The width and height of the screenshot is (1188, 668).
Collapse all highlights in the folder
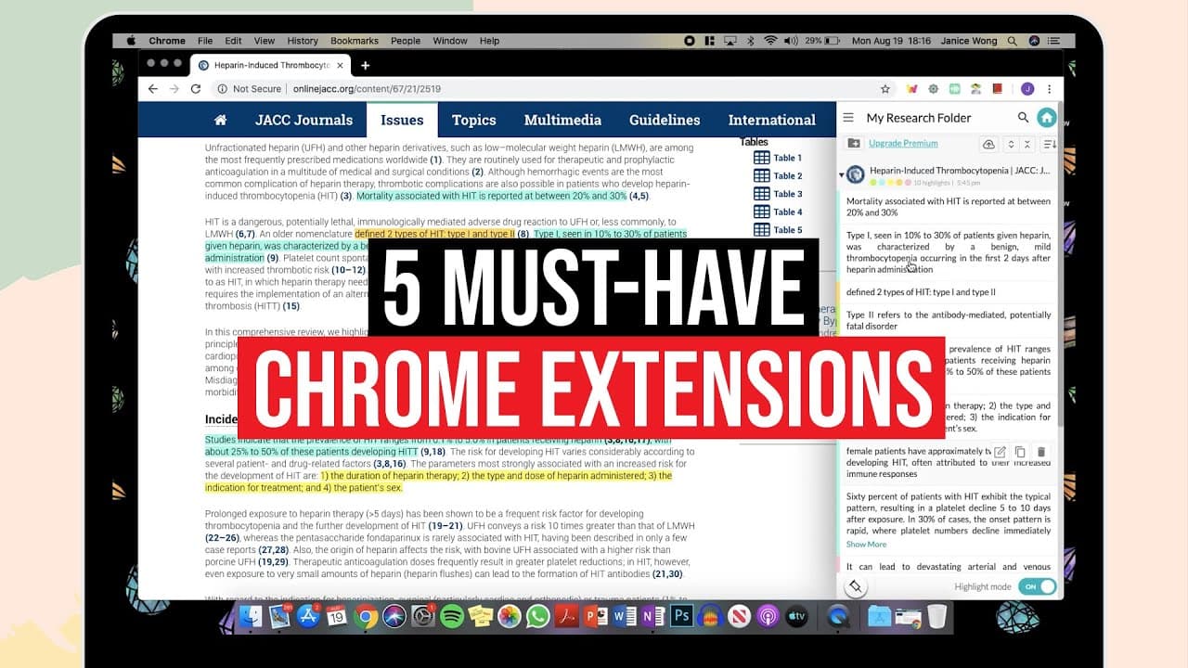click(x=1027, y=144)
